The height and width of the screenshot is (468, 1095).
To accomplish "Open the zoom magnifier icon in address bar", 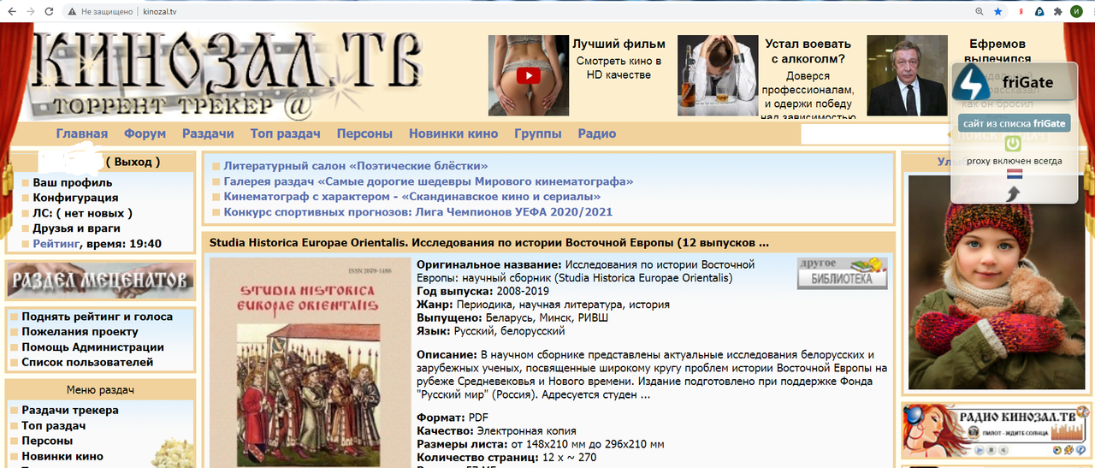I will [x=980, y=12].
